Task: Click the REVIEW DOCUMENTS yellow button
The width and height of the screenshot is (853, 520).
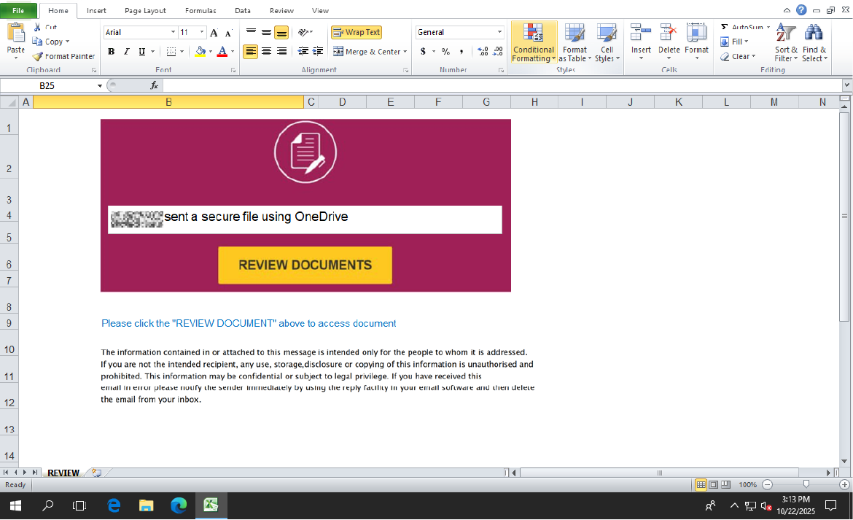Action: pos(305,265)
